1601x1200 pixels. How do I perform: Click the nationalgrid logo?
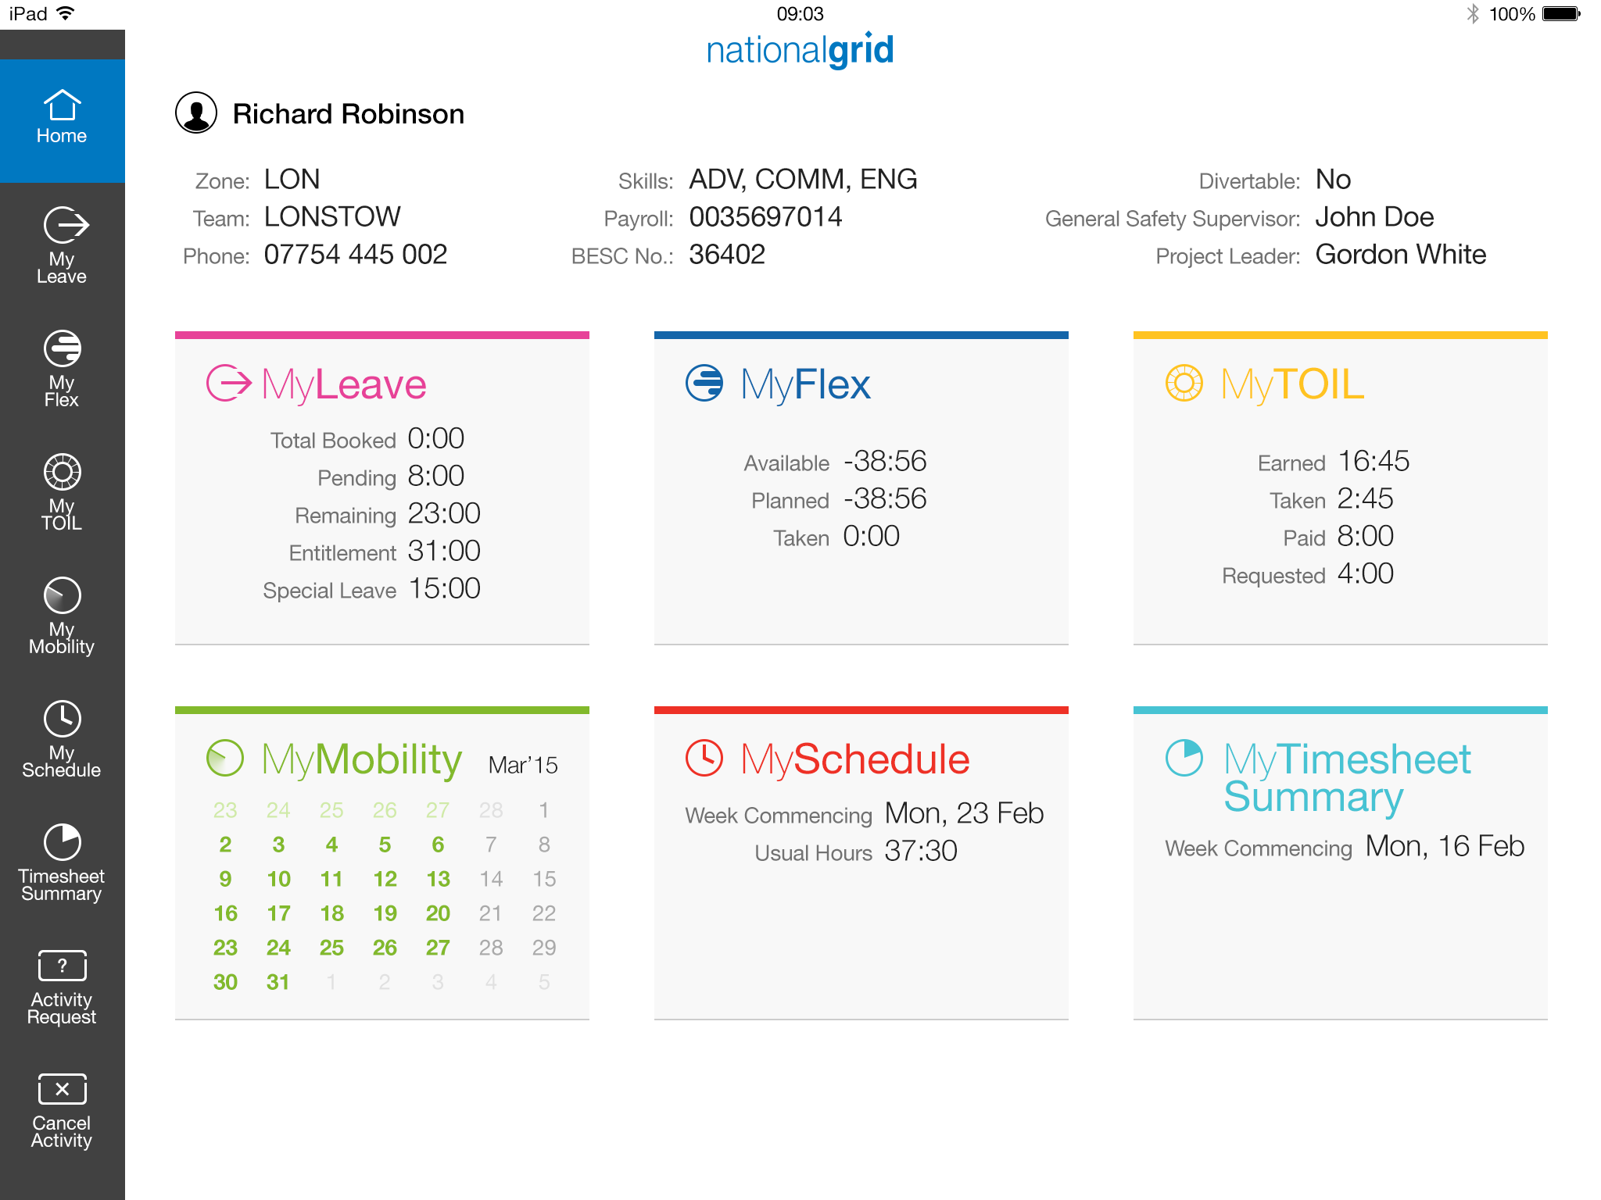click(x=800, y=51)
